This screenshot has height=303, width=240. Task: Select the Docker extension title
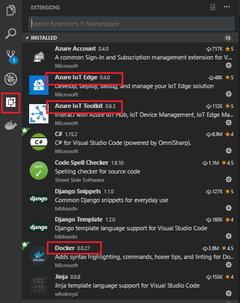[65, 248]
